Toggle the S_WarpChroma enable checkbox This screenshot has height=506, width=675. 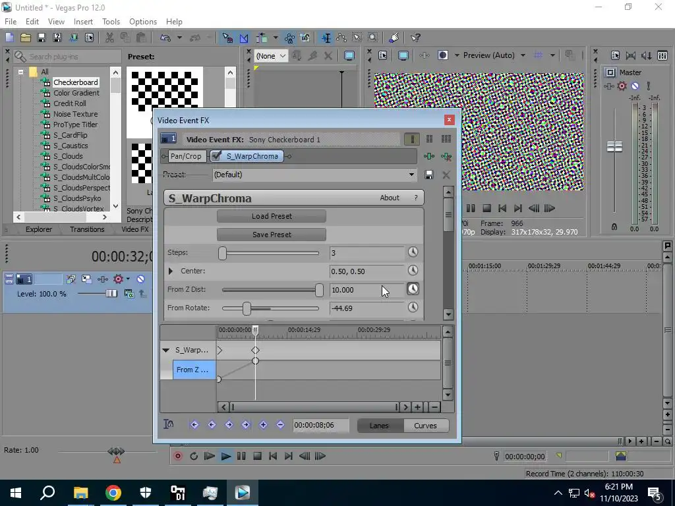(x=216, y=156)
